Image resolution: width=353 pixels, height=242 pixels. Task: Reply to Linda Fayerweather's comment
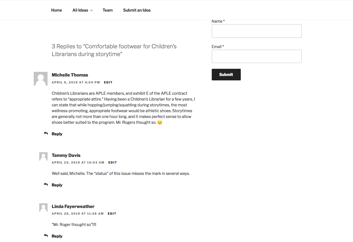coord(57,236)
